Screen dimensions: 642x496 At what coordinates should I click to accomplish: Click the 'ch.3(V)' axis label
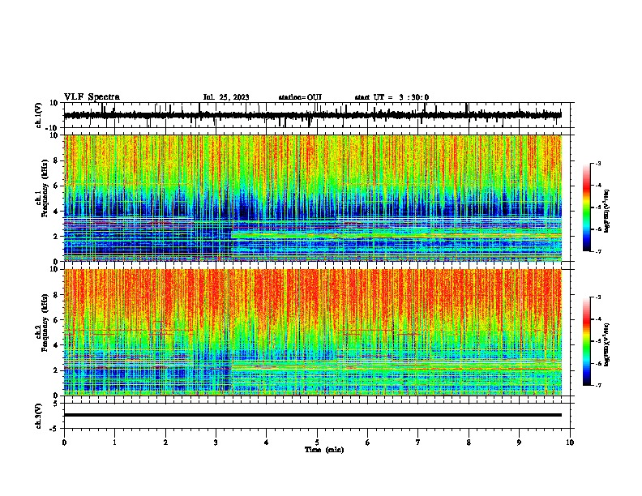(39, 416)
